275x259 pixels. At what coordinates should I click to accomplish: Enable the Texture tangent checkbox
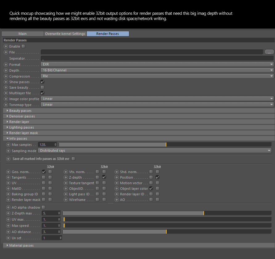[x=97, y=183]
